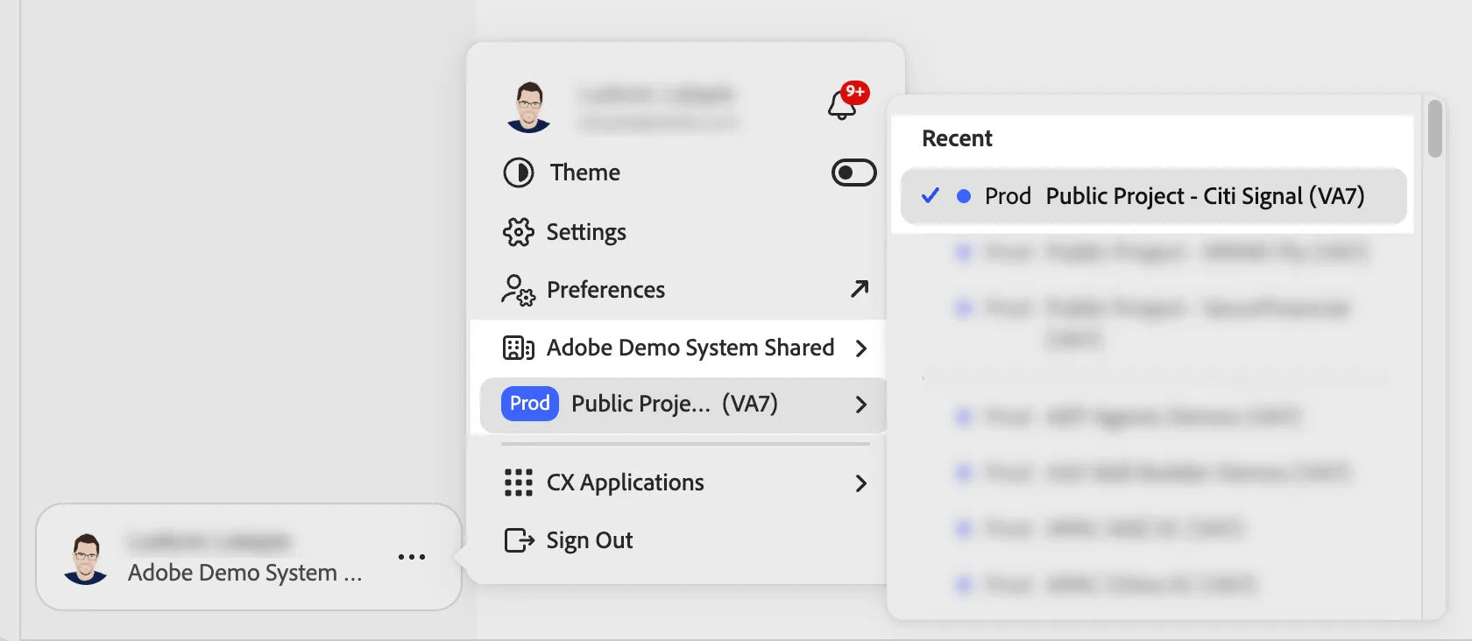
Task: Click the "Recent" heading
Action: click(957, 138)
